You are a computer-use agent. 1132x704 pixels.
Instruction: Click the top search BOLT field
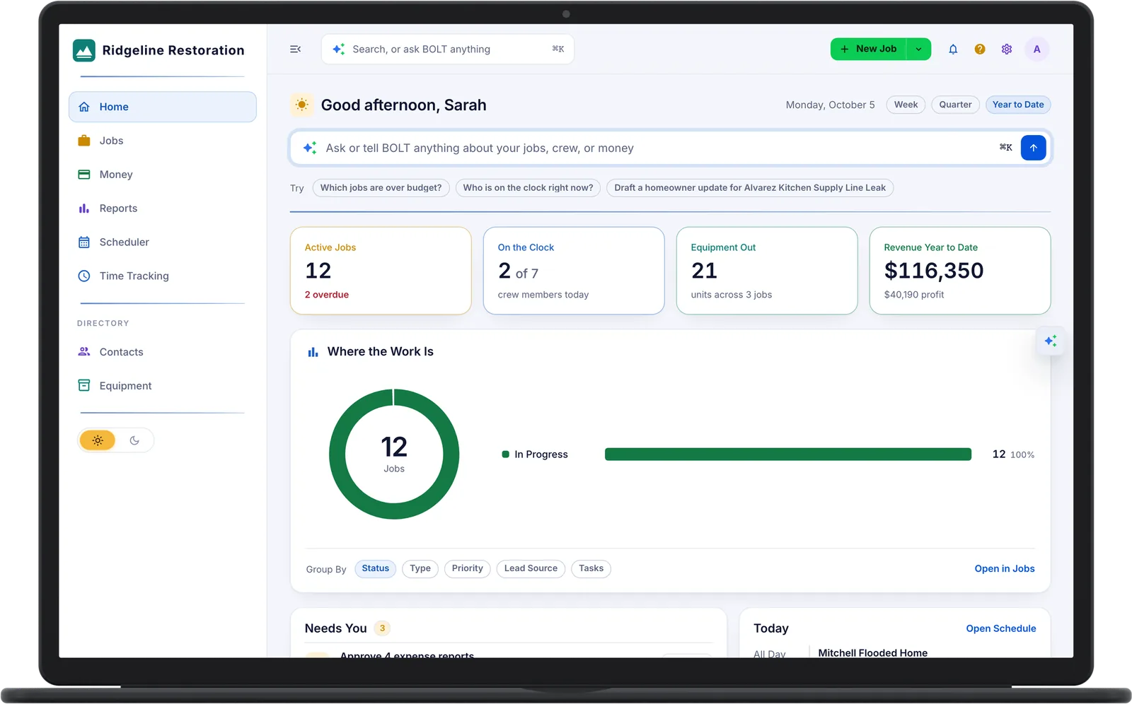pyautogui.click(x=448, y=49)
